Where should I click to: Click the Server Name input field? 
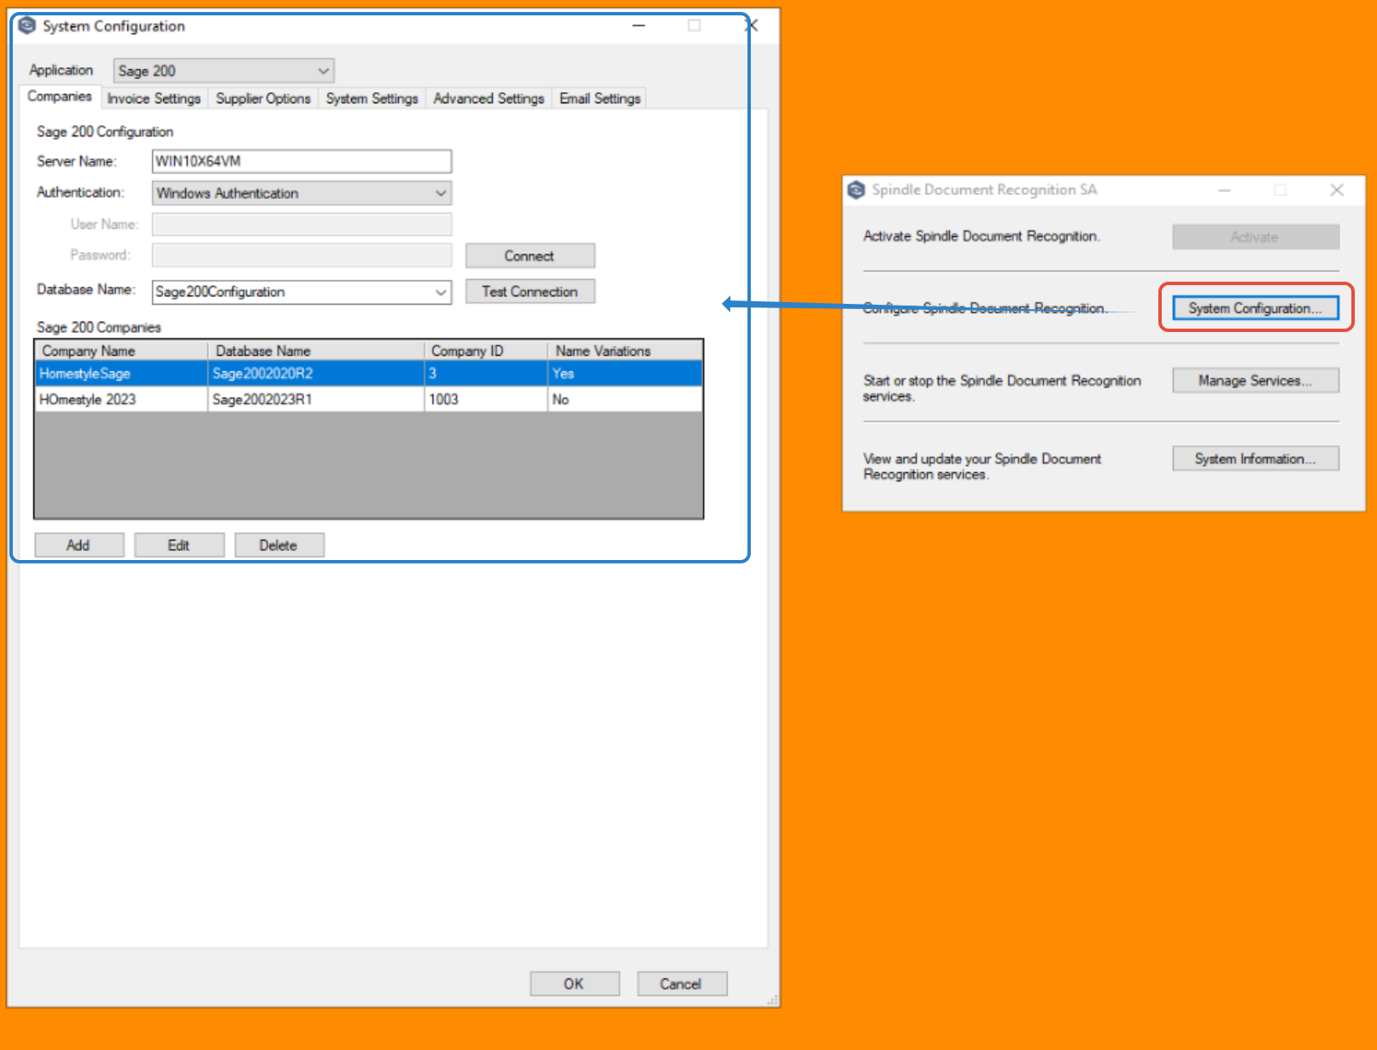tap(302, 161)
